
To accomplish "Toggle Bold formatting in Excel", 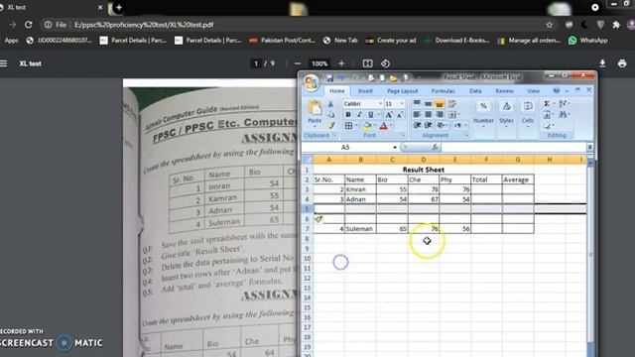I will tap(348, 115).
